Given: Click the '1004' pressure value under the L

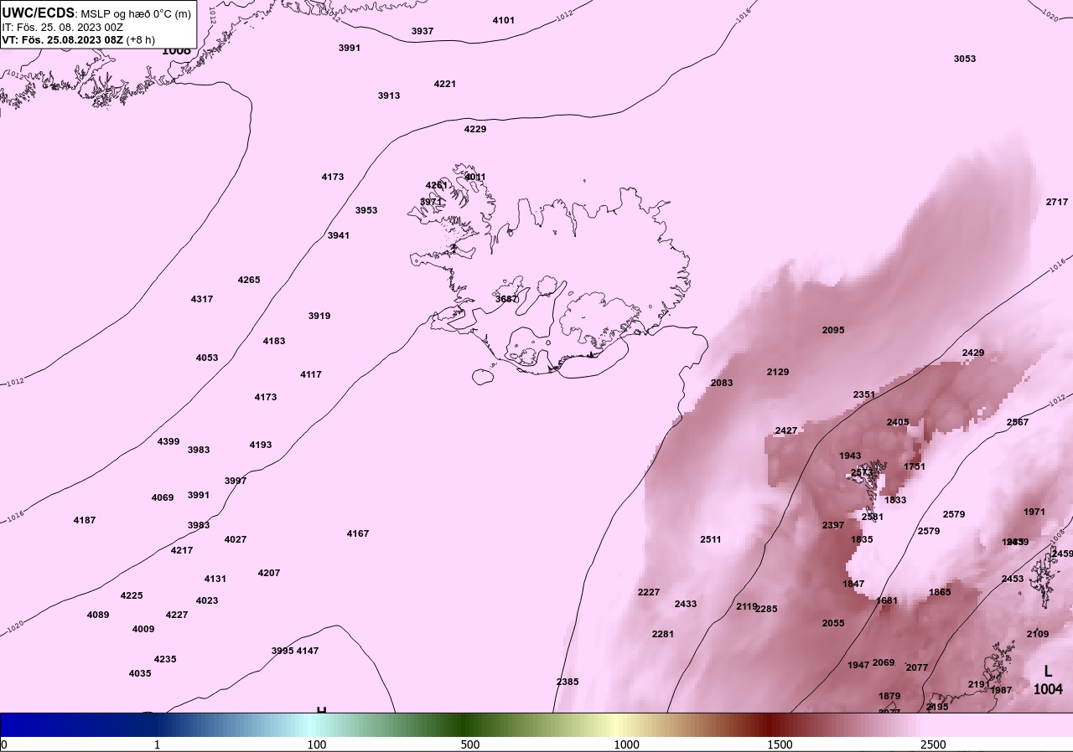Looking at the screenshot, I should pos(1048,689).
